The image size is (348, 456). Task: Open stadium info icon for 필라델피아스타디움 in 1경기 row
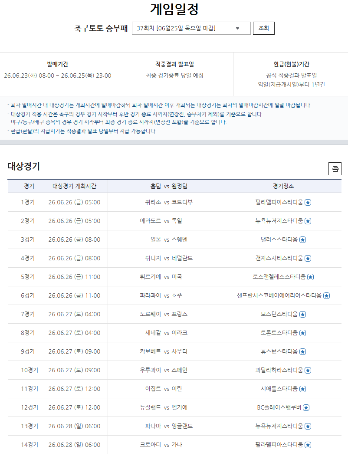[308, 203]
